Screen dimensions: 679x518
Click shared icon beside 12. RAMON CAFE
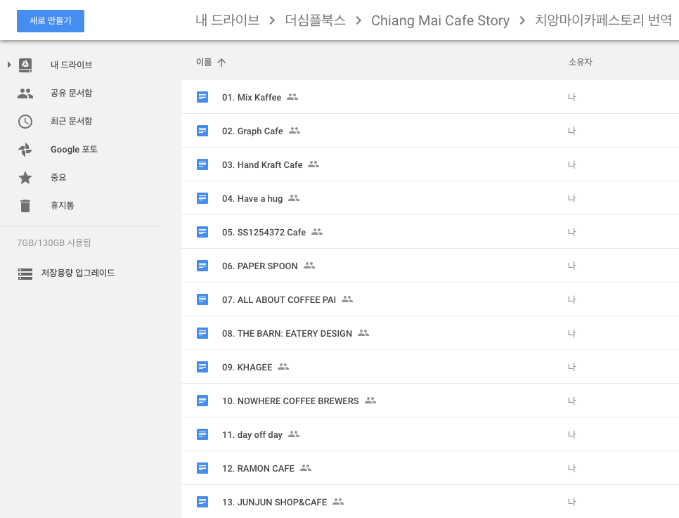point(306,468)
